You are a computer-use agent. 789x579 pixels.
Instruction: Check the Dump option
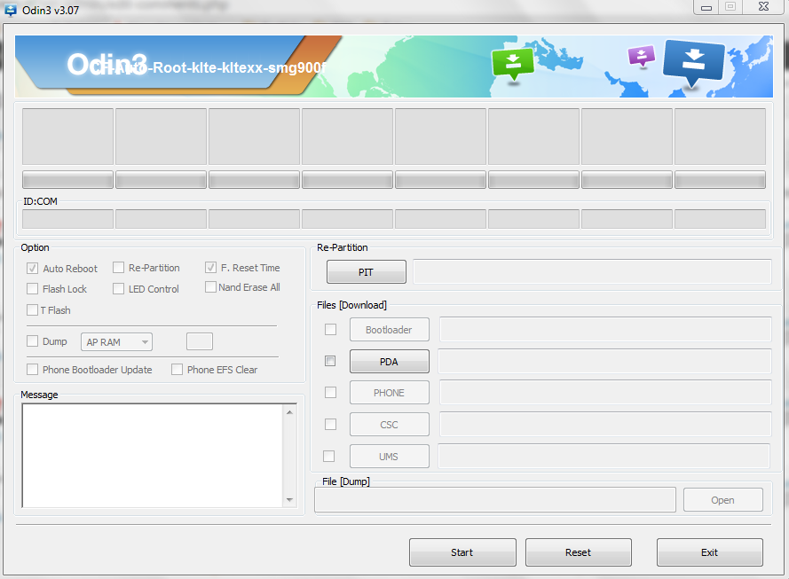click(x=32, y=341)
